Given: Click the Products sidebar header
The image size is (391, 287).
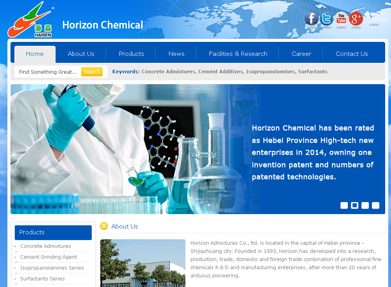Looking at the screenshot, I should (x=53, y=232).
